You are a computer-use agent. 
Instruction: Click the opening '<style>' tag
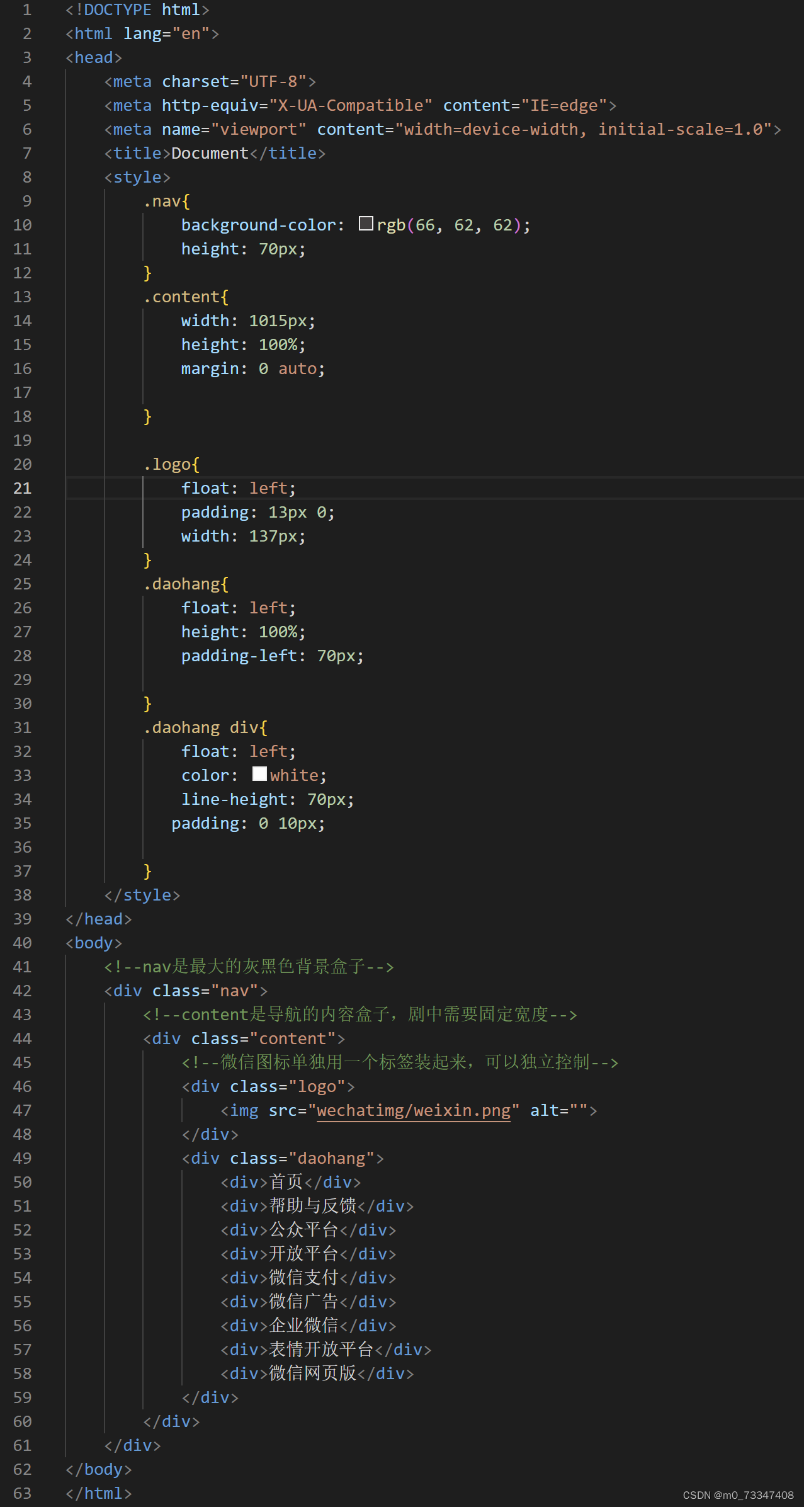(137, 178)
